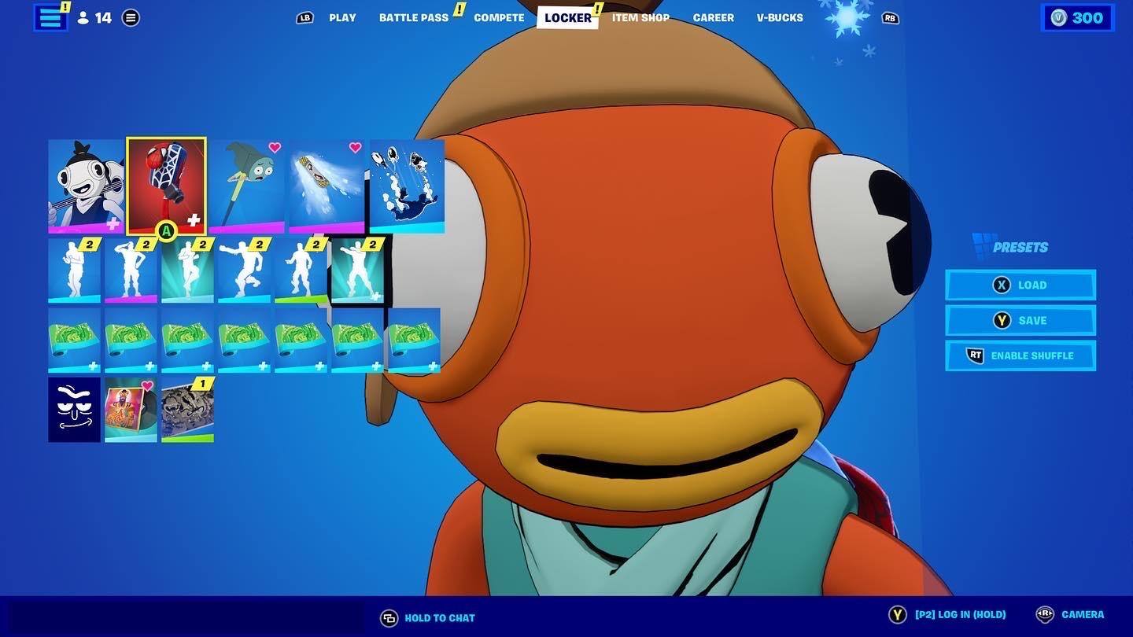Open the hamburger main menu icon
The image size is (1133, 637).
[x=50, y=17]
